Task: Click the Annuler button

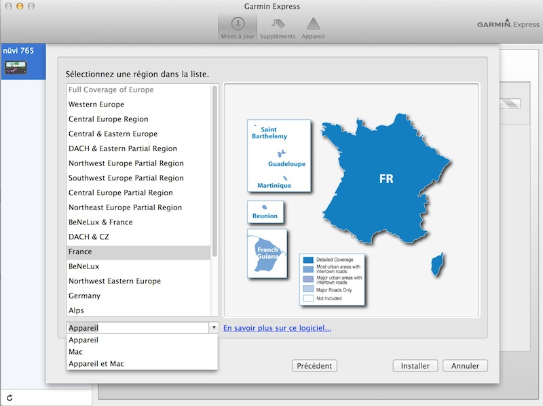Action: (465, 366)
